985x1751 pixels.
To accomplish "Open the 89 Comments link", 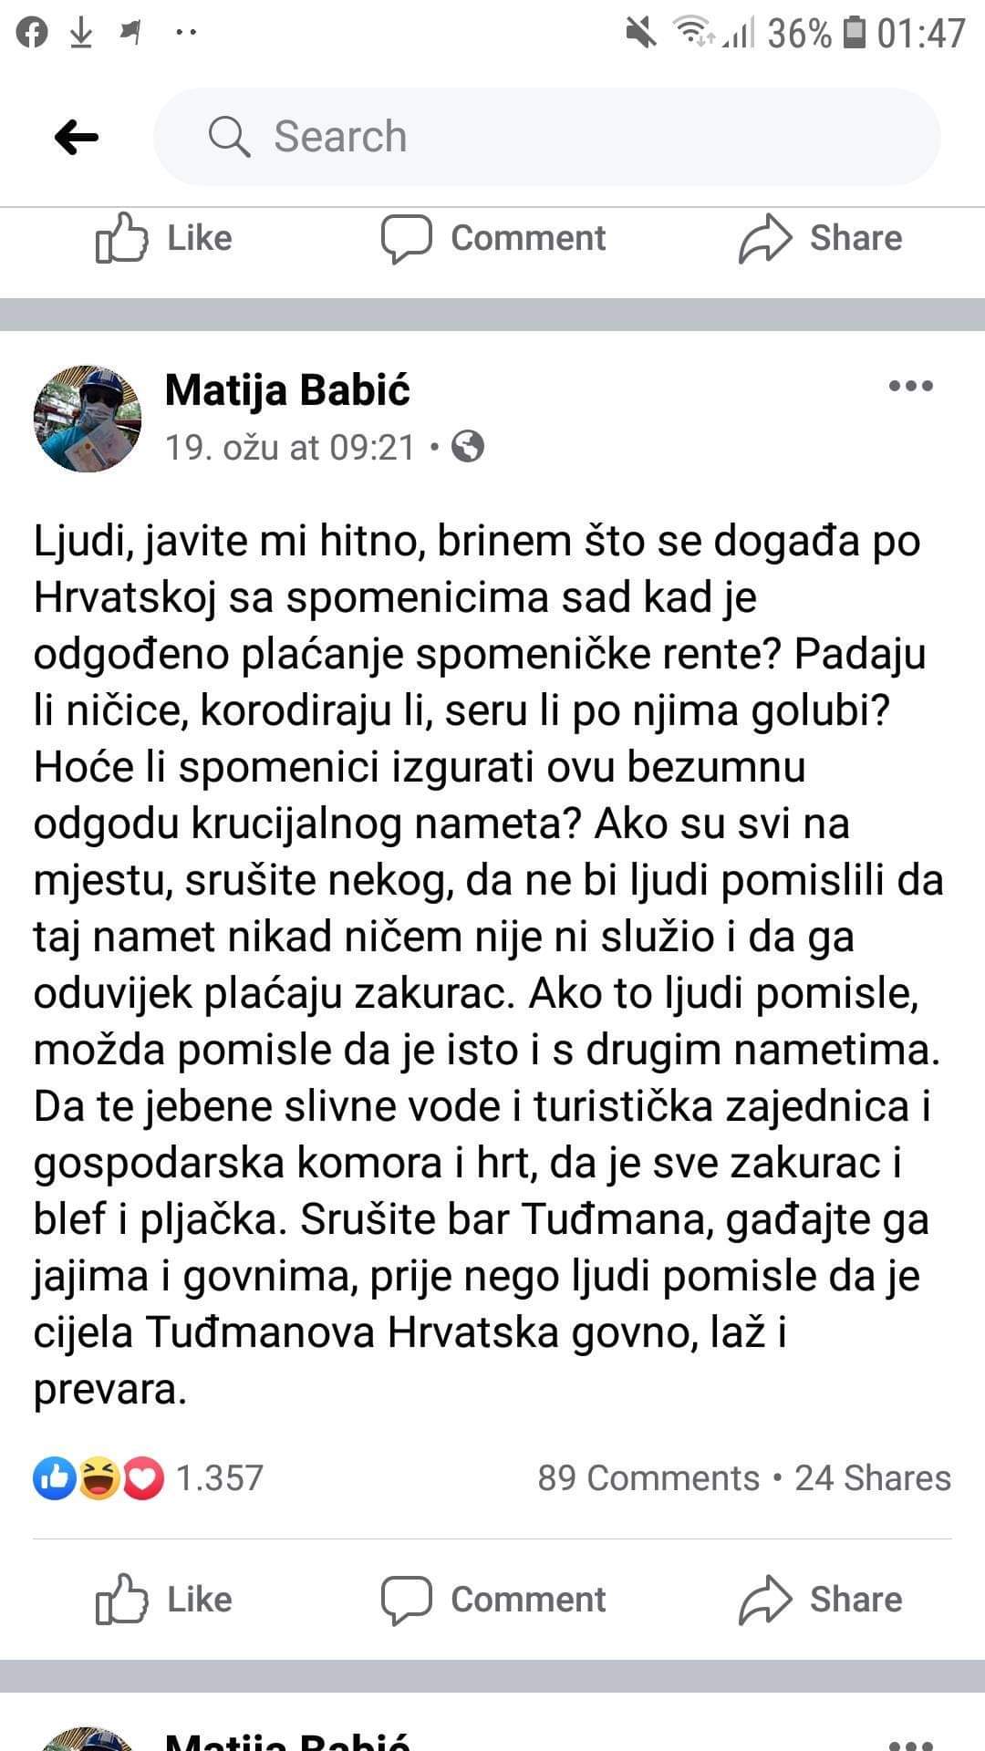I will coord(648,1478).
